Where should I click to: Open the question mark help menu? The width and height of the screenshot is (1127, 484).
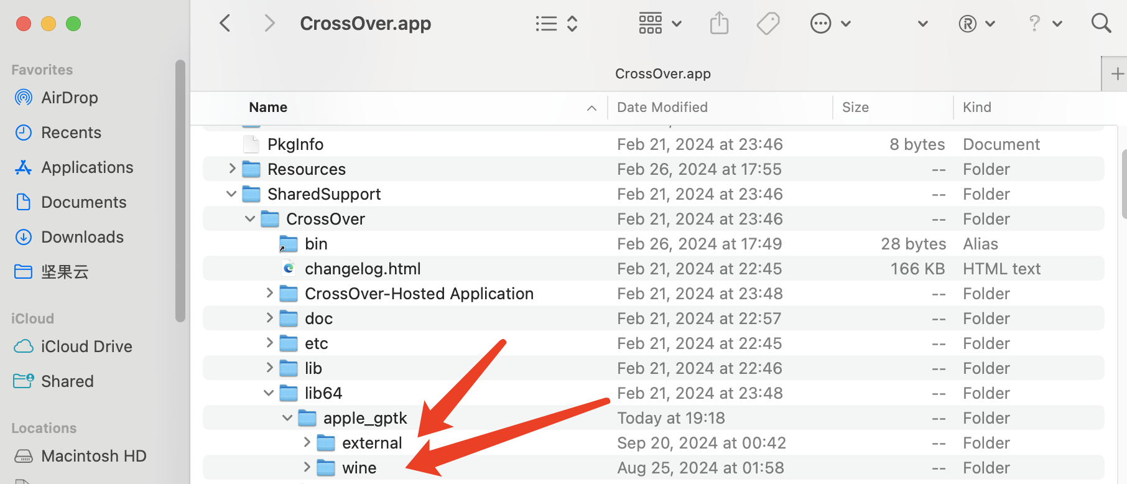coord(1044,24)
